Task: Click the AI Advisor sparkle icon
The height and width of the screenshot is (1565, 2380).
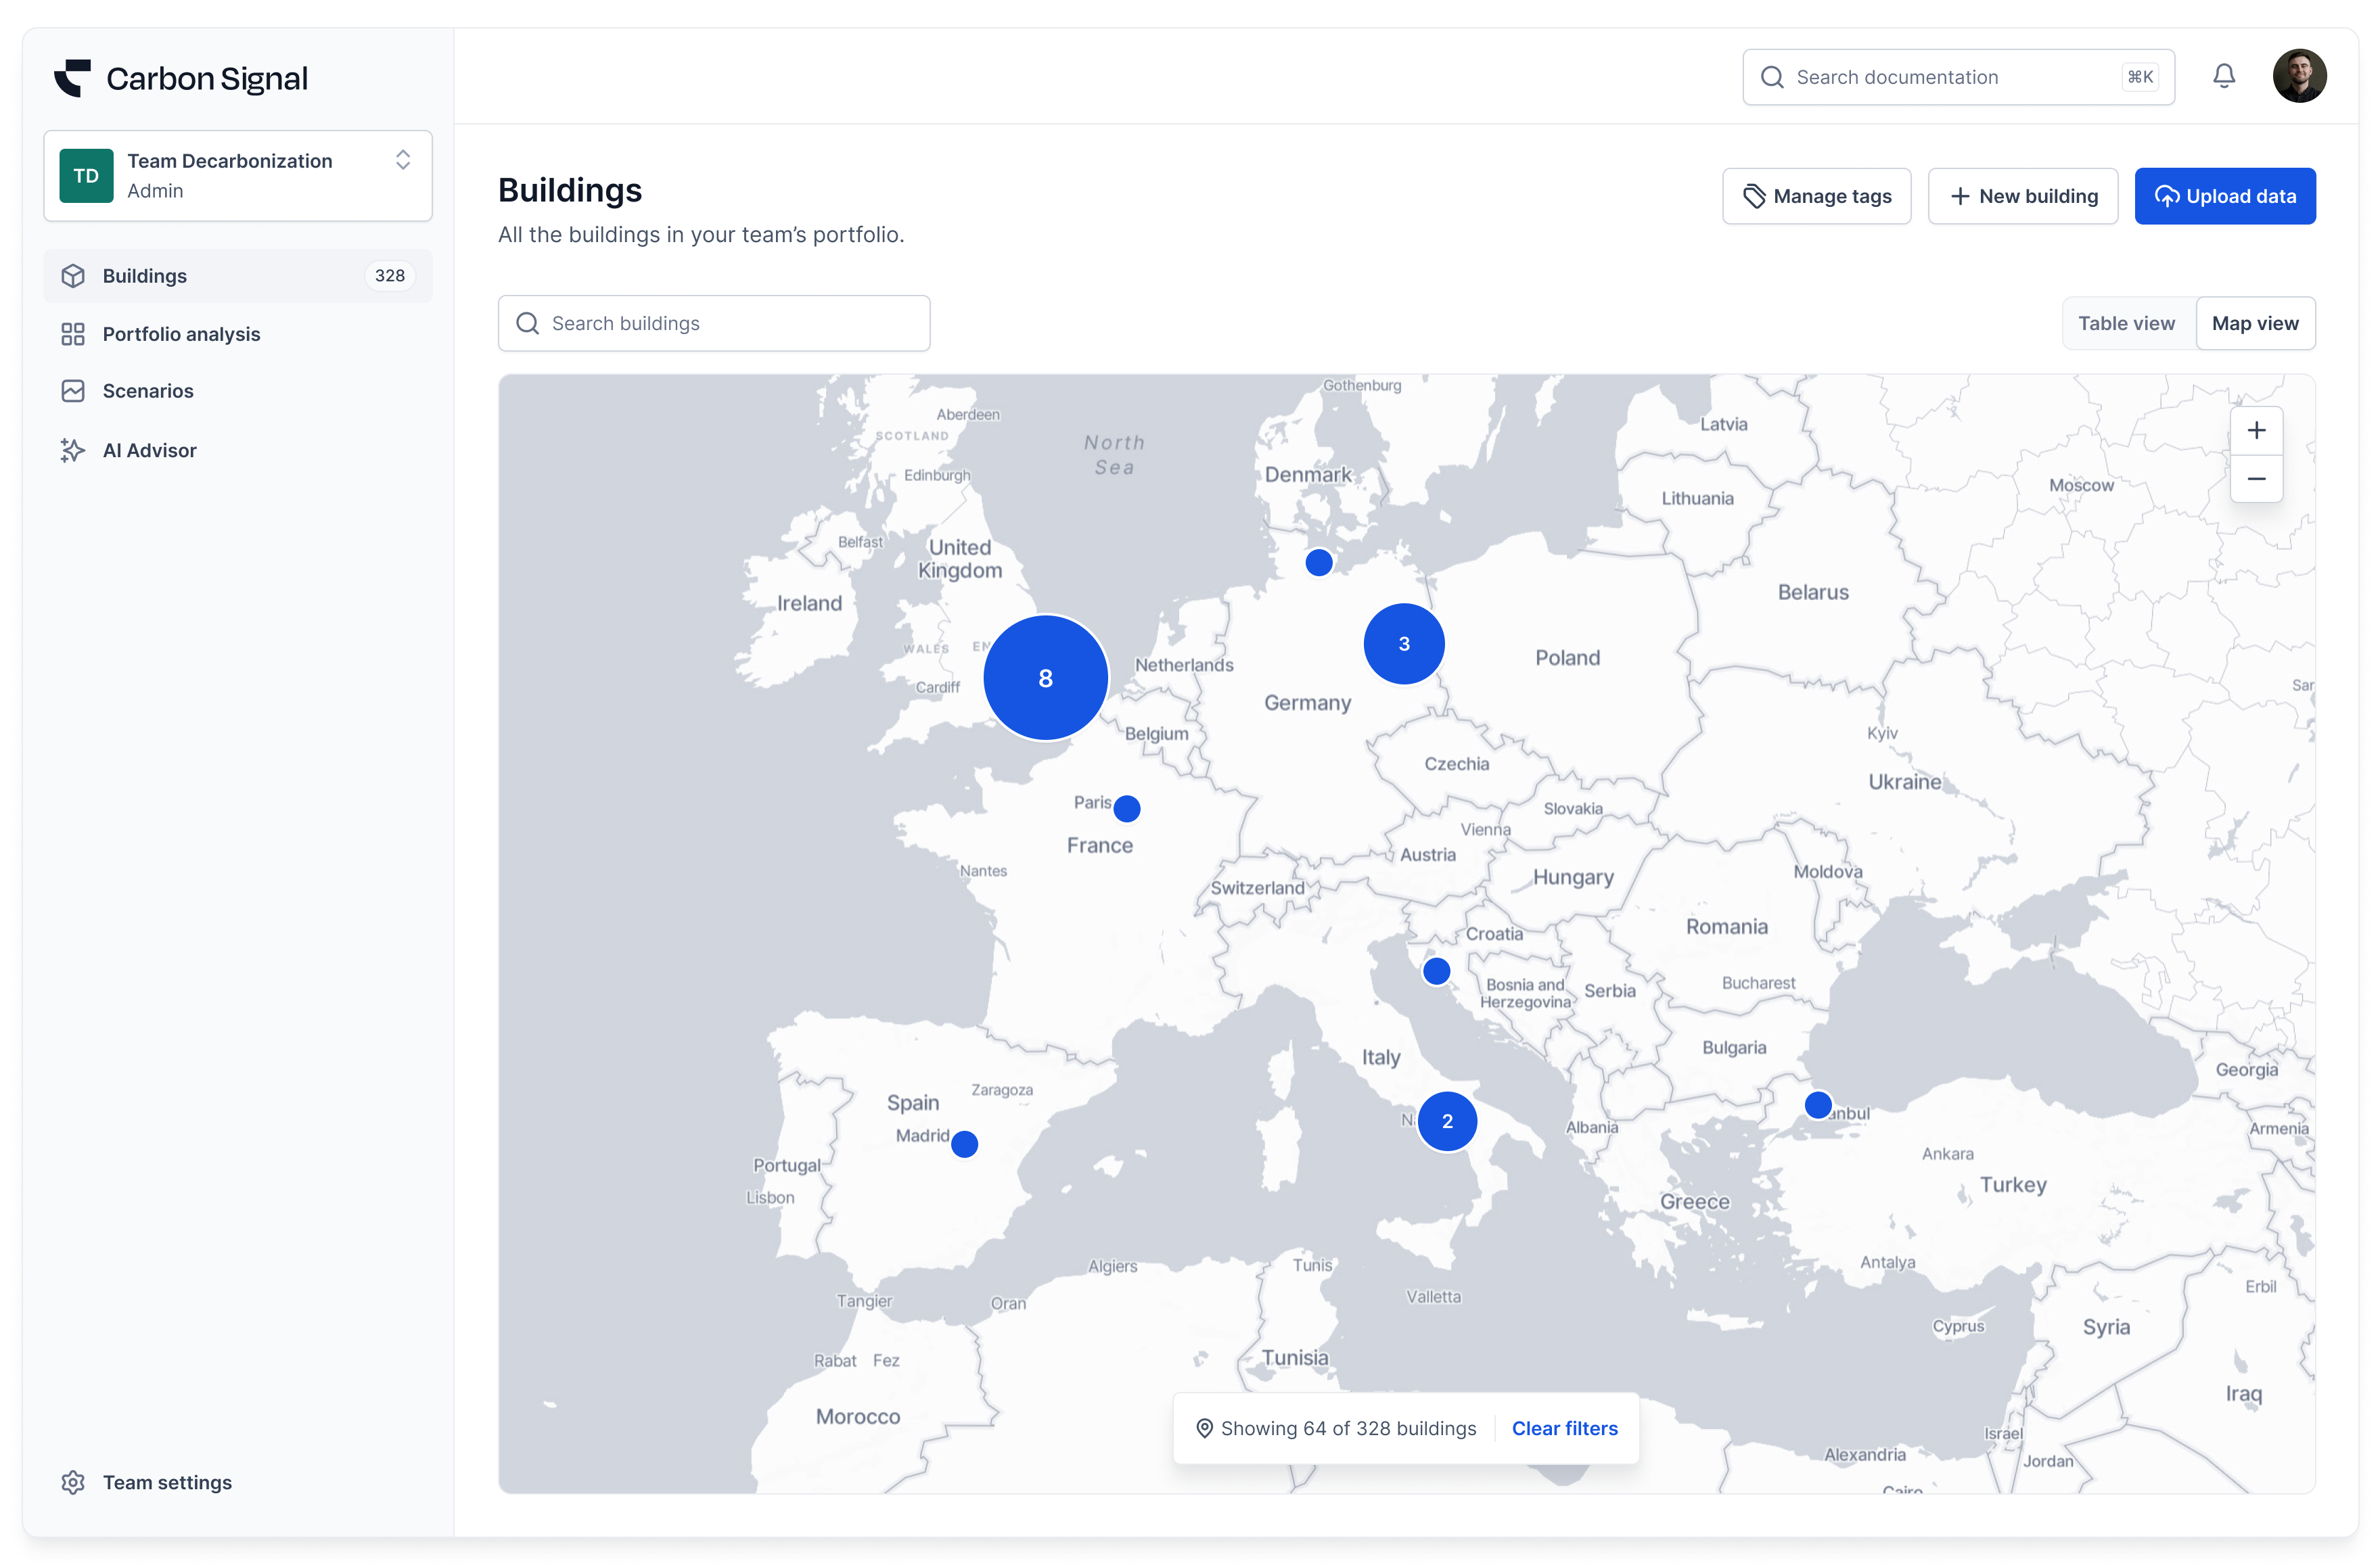Action: (x=73, y=450)
